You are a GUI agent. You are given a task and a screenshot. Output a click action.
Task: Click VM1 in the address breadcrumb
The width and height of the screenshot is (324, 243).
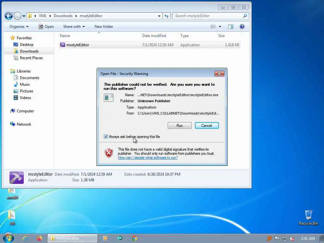tap(43, 16)
